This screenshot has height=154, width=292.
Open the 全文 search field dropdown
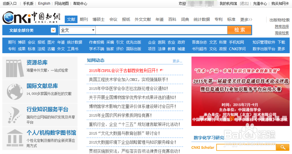77,30
